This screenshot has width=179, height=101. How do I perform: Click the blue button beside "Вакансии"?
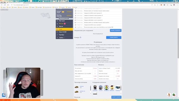(x=116, y=97)
